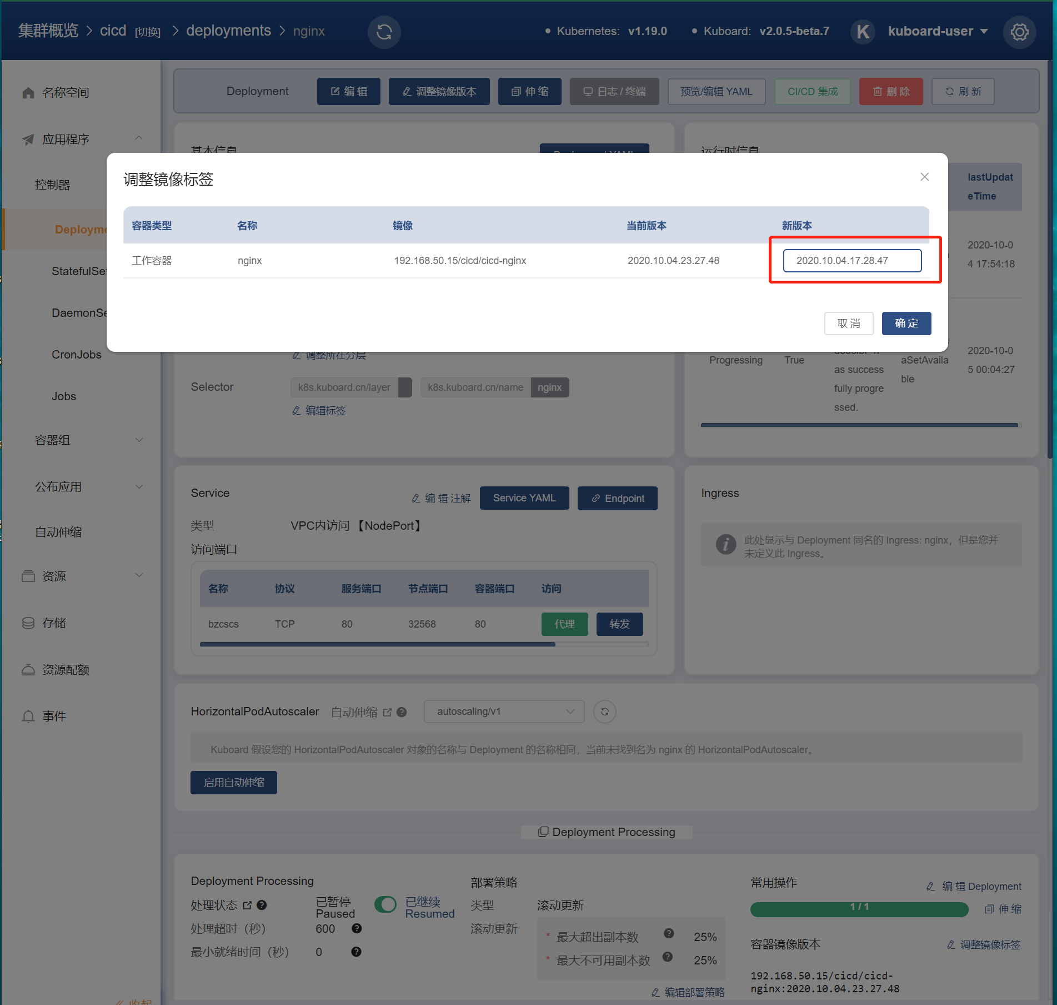The height and width of the screenshot is (1005, 1057).
Task: Expand the 容器组 submenu chevron
Action: [x=139, y=440]
